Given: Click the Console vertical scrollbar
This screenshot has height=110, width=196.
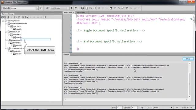Looking at the screenshot, I should 189,84.
